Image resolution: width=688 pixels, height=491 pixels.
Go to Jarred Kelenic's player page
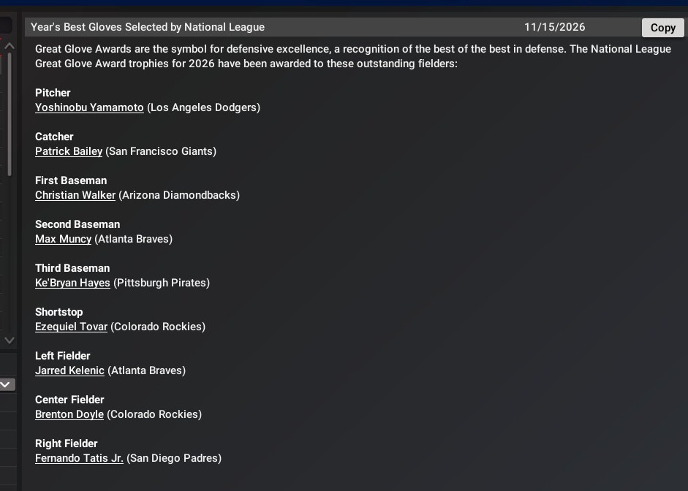69,370
